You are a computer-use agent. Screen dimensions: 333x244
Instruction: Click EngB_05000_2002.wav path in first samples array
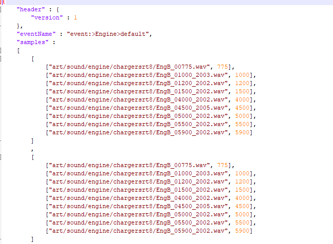138,116
